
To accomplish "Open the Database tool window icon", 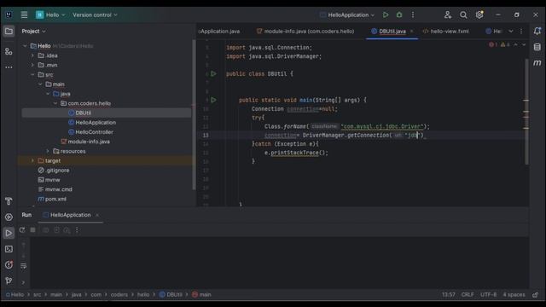I will point(537,47).
